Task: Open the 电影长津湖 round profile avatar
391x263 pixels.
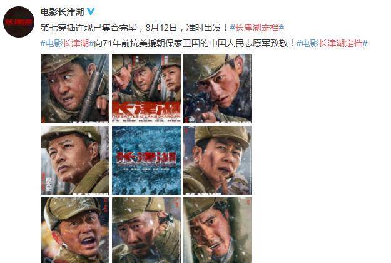Action: (19, 22)
